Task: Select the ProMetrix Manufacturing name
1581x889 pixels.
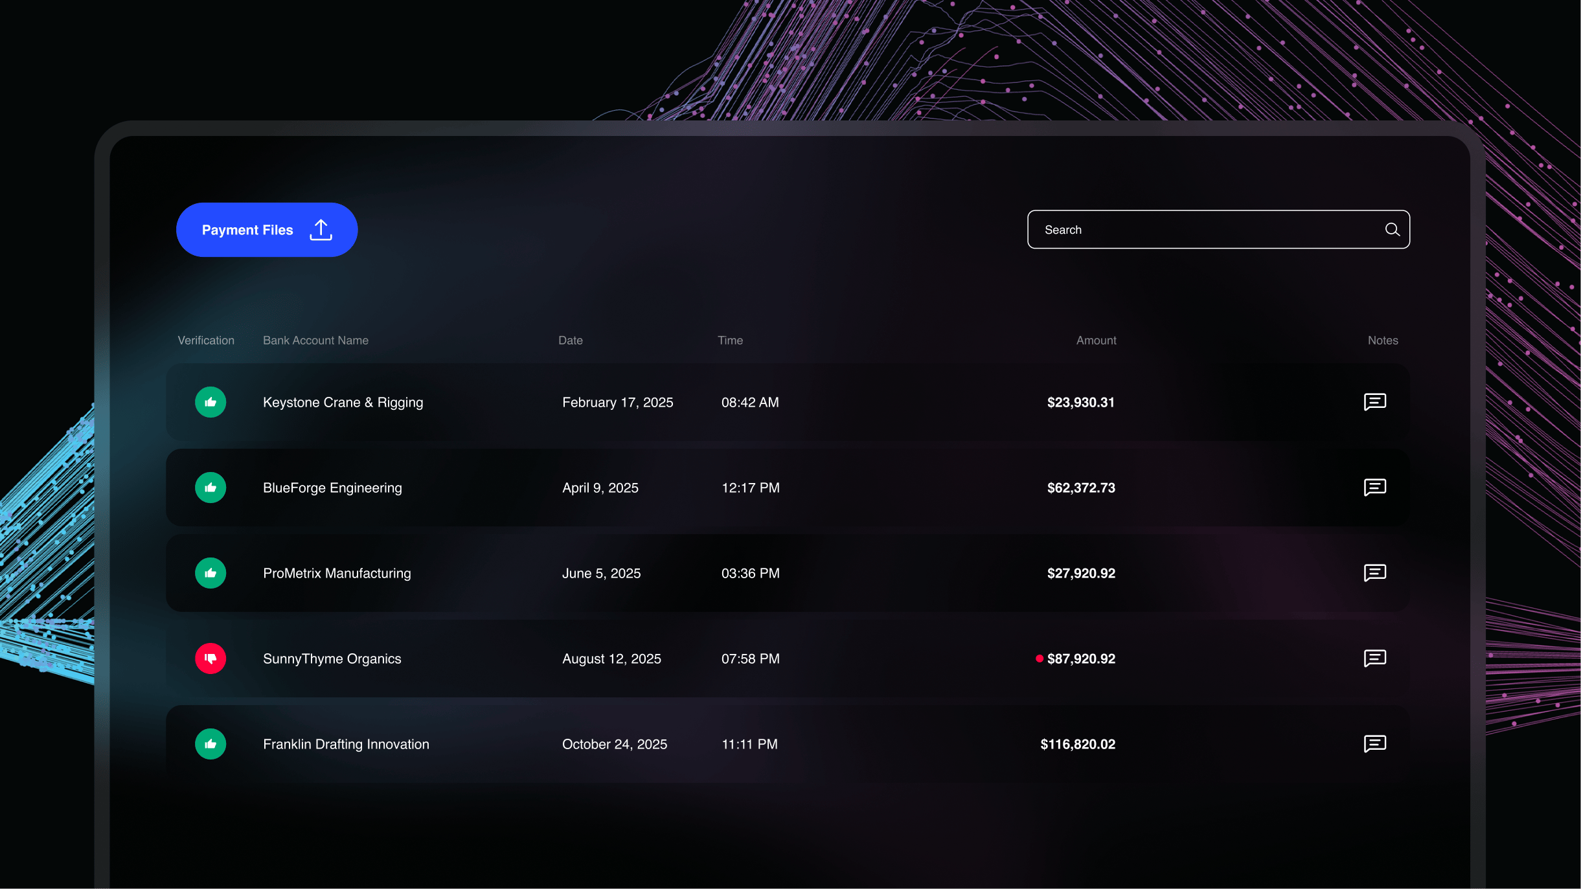Action: 337,574
